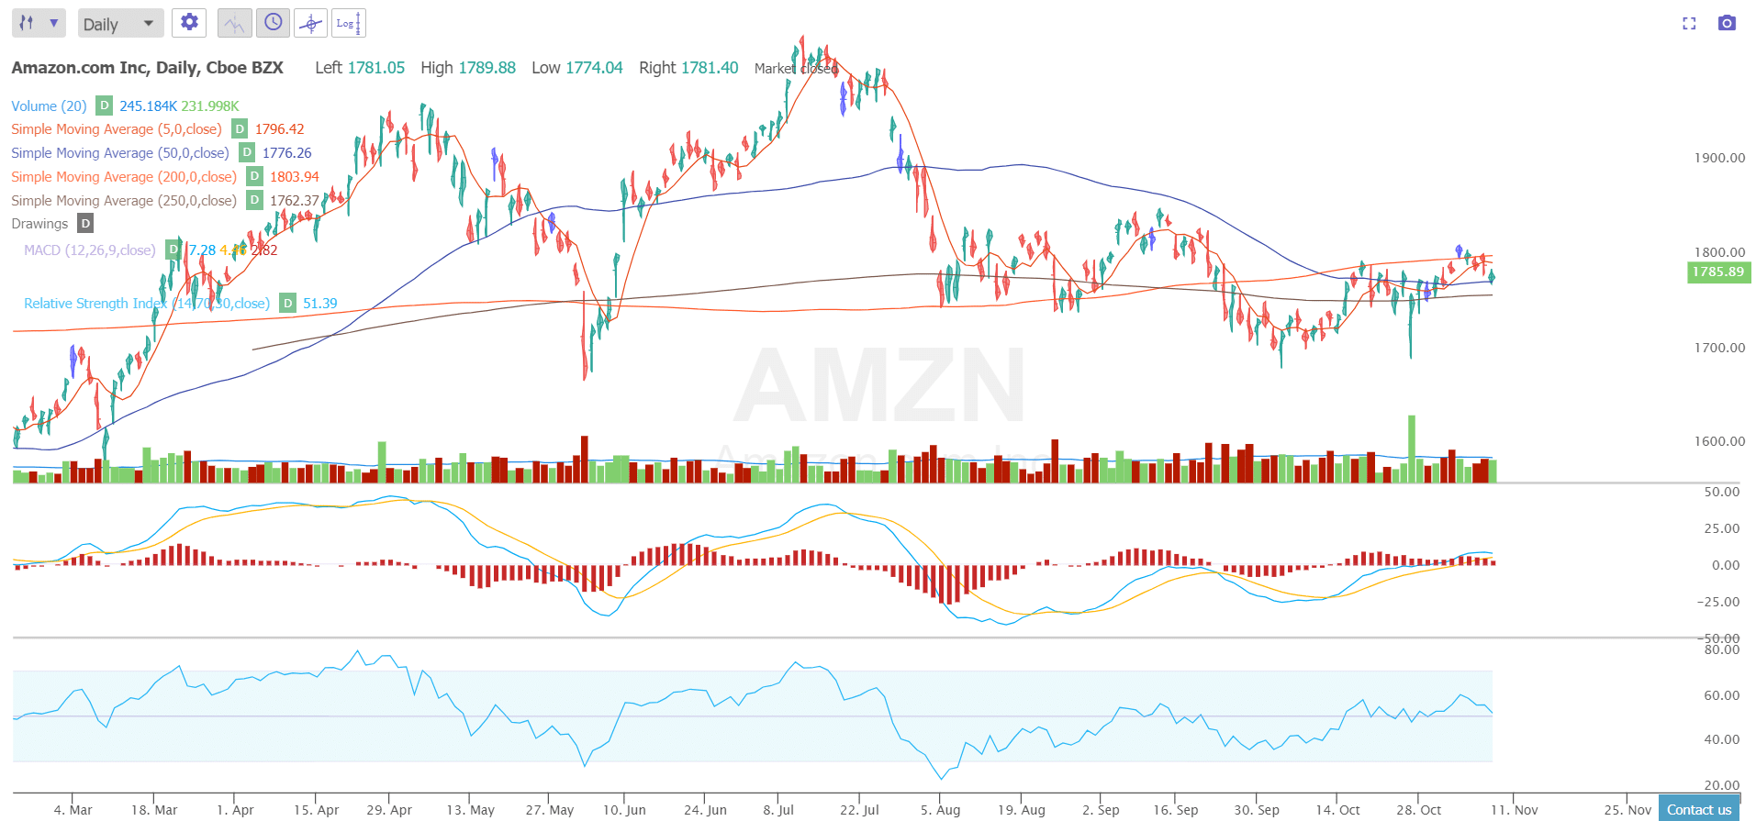Toggle the D badge for Relative Strength Index
The image size is (1756, 821).
(287, 304)
